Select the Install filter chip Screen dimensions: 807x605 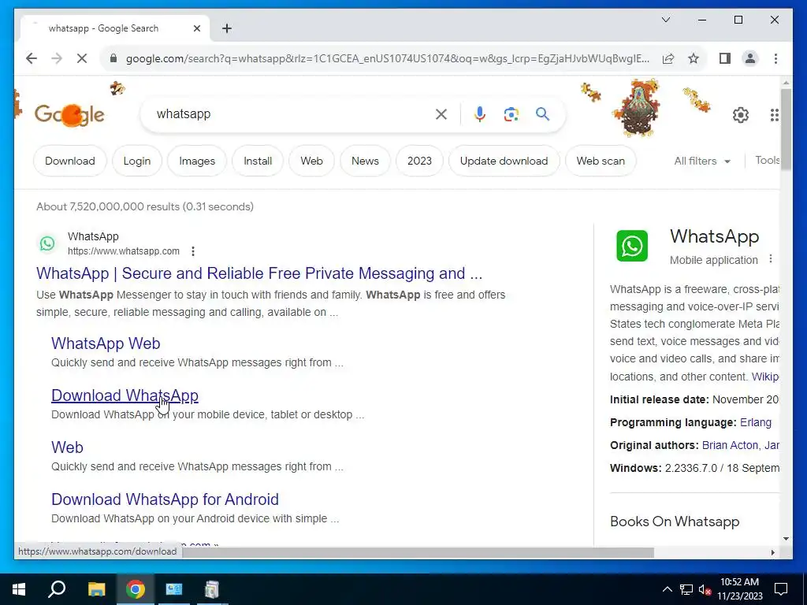(258, 161)
